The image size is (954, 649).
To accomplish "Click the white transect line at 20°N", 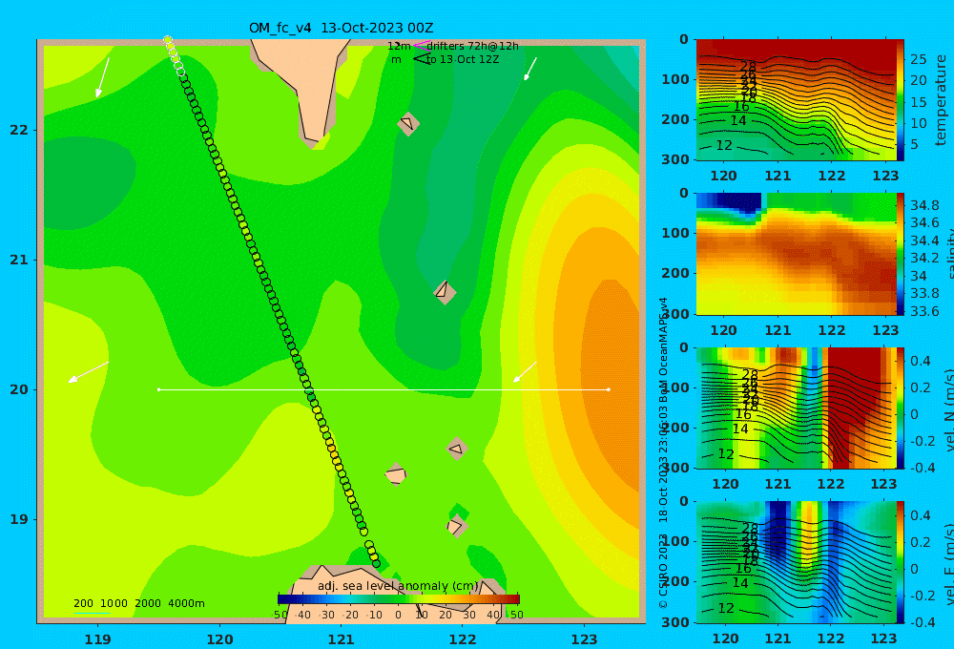I will point(384,389).
